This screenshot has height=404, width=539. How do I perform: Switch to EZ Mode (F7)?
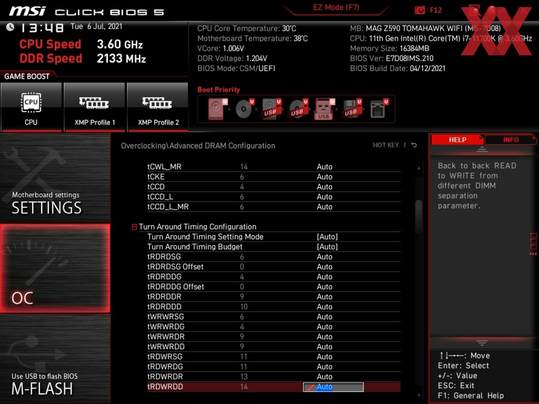click(336, 7)
